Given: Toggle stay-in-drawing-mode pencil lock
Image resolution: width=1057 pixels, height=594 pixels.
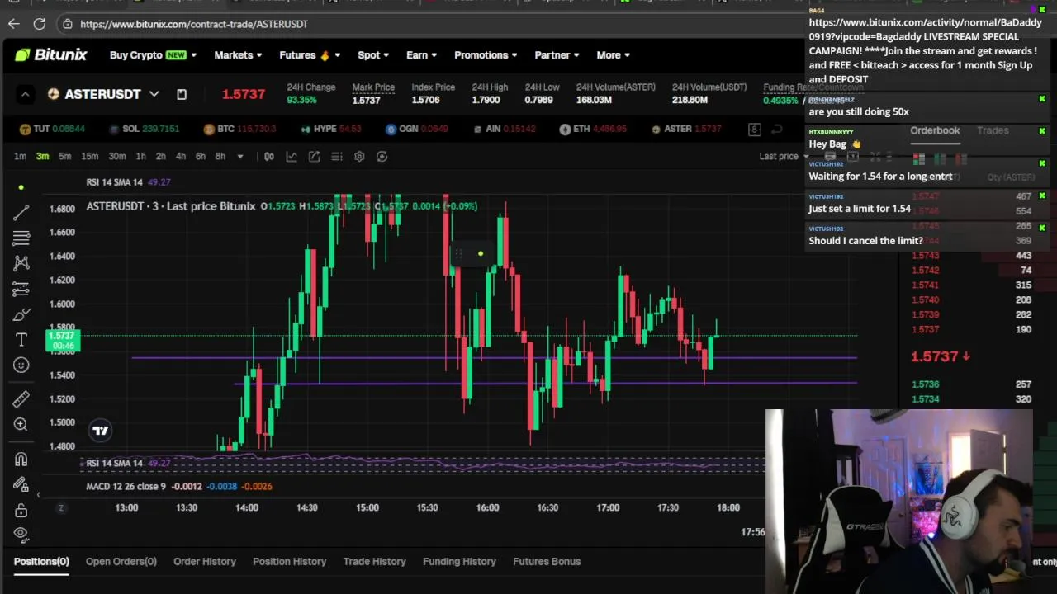Looking at the screenshot, I should click(21, 484).
